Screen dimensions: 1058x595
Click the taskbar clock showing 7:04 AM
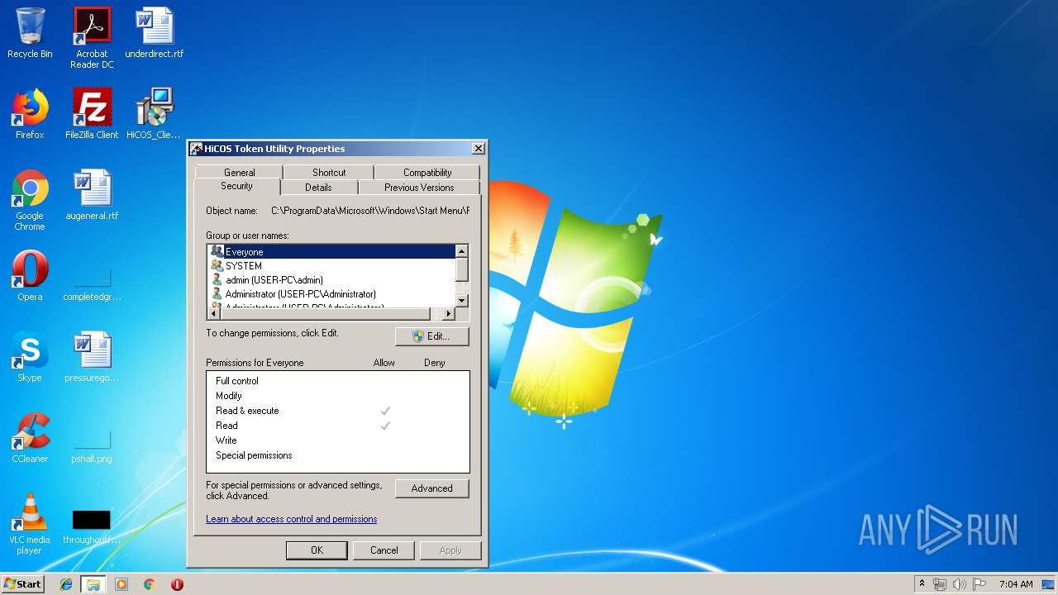click(1016, 584)
